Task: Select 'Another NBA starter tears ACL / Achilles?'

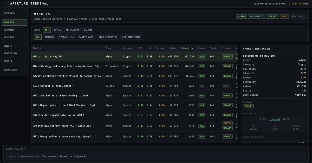Action: point(135,126)
